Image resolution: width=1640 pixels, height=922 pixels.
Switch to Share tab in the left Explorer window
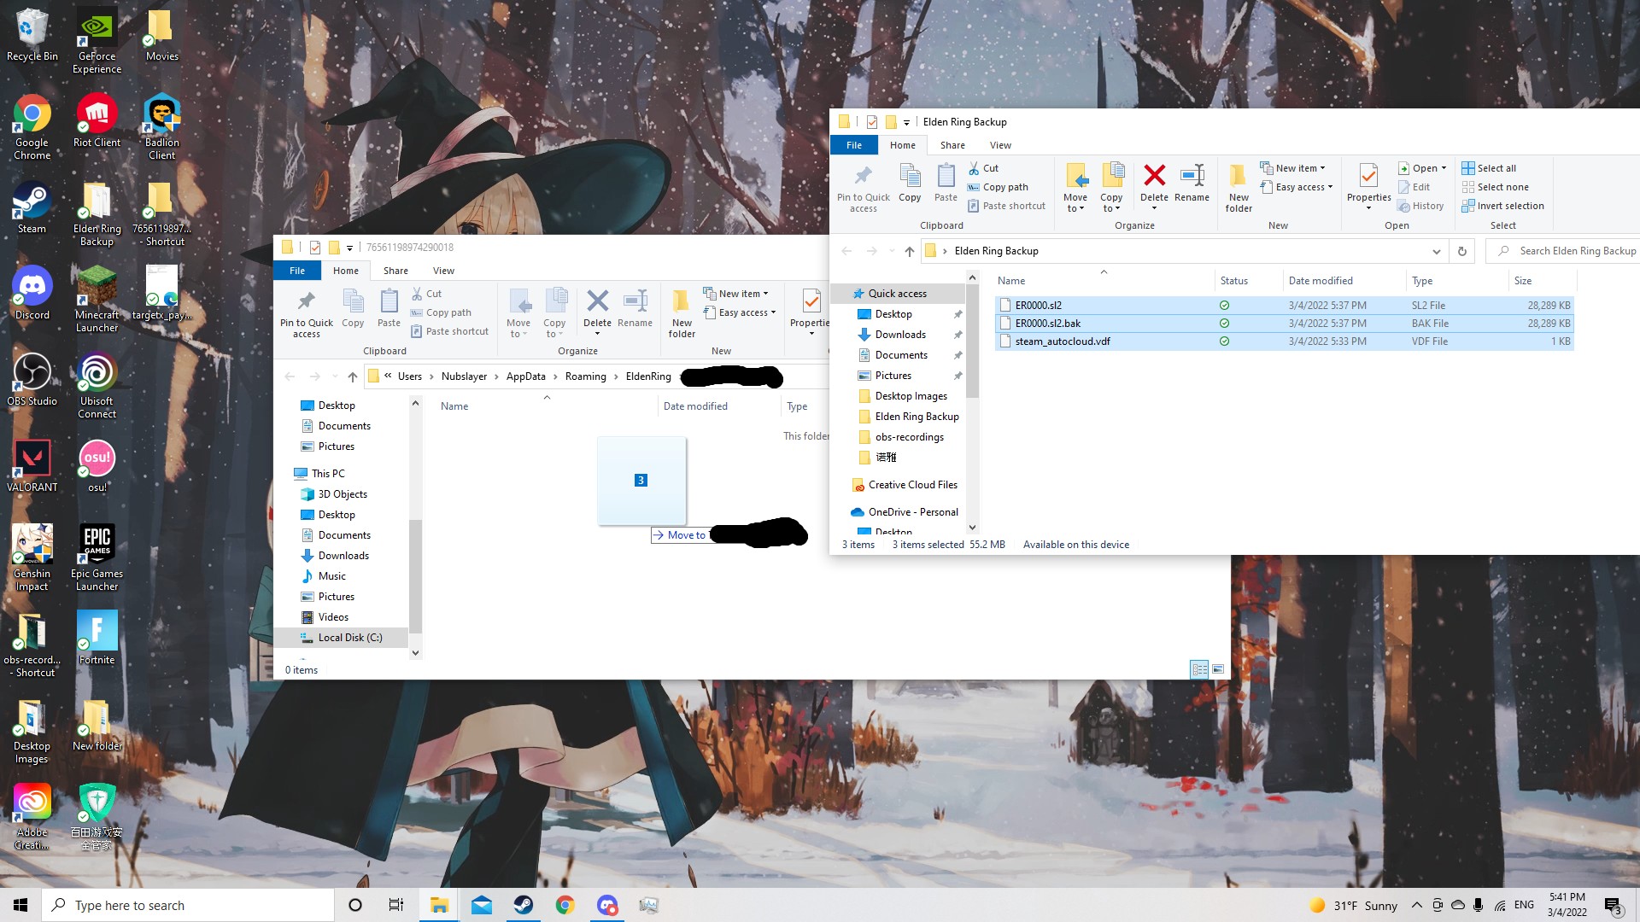[x=395, y=271]
